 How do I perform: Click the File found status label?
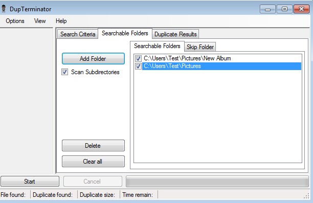pos(13,195)
